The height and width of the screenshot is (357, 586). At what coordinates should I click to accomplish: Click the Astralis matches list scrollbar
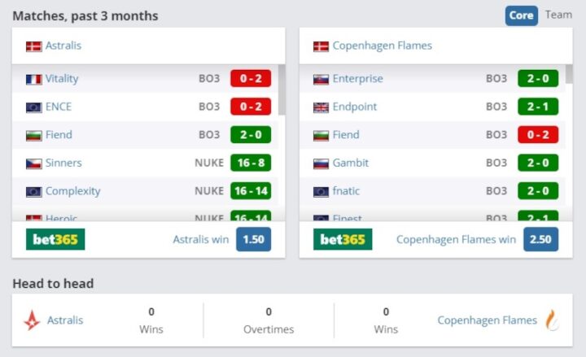click(x=282, y=90)
